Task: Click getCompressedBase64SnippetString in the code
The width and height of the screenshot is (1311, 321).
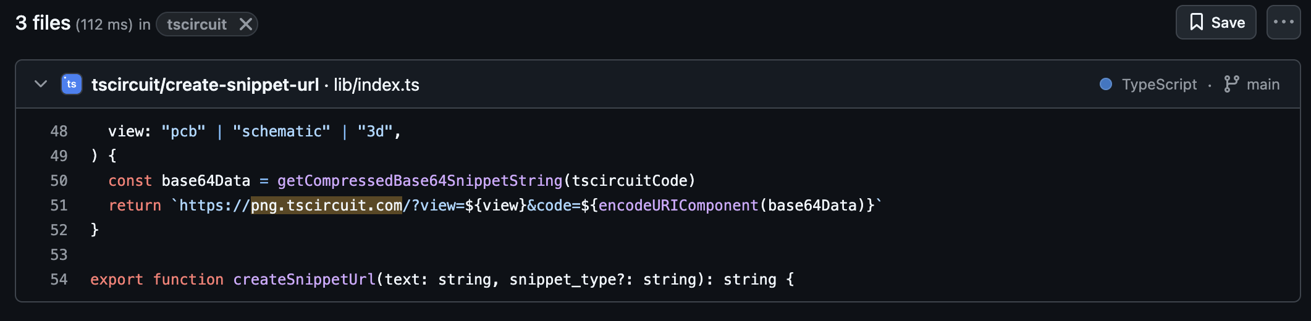Action: (419, 181)
